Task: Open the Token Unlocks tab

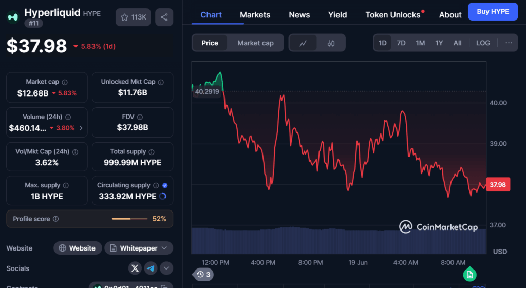Action: (393, 15)
